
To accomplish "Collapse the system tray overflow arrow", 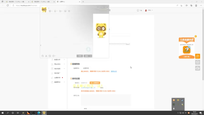I will click(x=178, y=113).
